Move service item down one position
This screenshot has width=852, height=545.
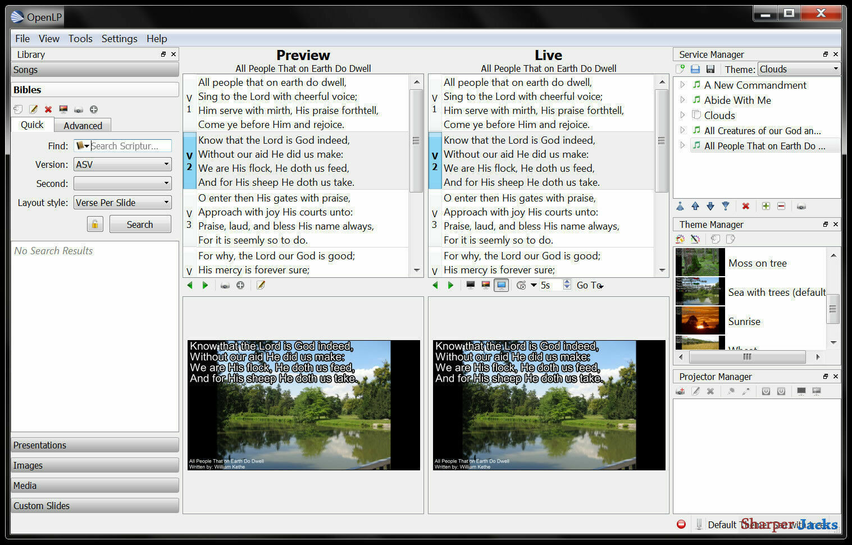[710, 206]
